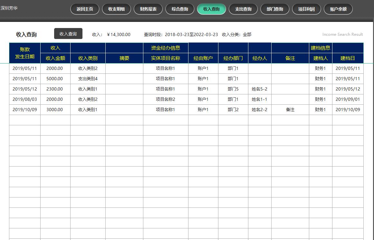Open the 财务报表 reports page

pos(148,9)
